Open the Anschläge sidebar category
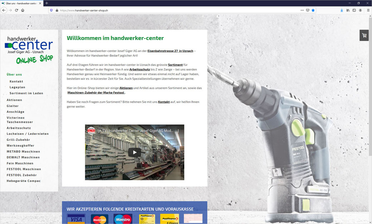Viewport: 372px width, 224px height. 15,112
